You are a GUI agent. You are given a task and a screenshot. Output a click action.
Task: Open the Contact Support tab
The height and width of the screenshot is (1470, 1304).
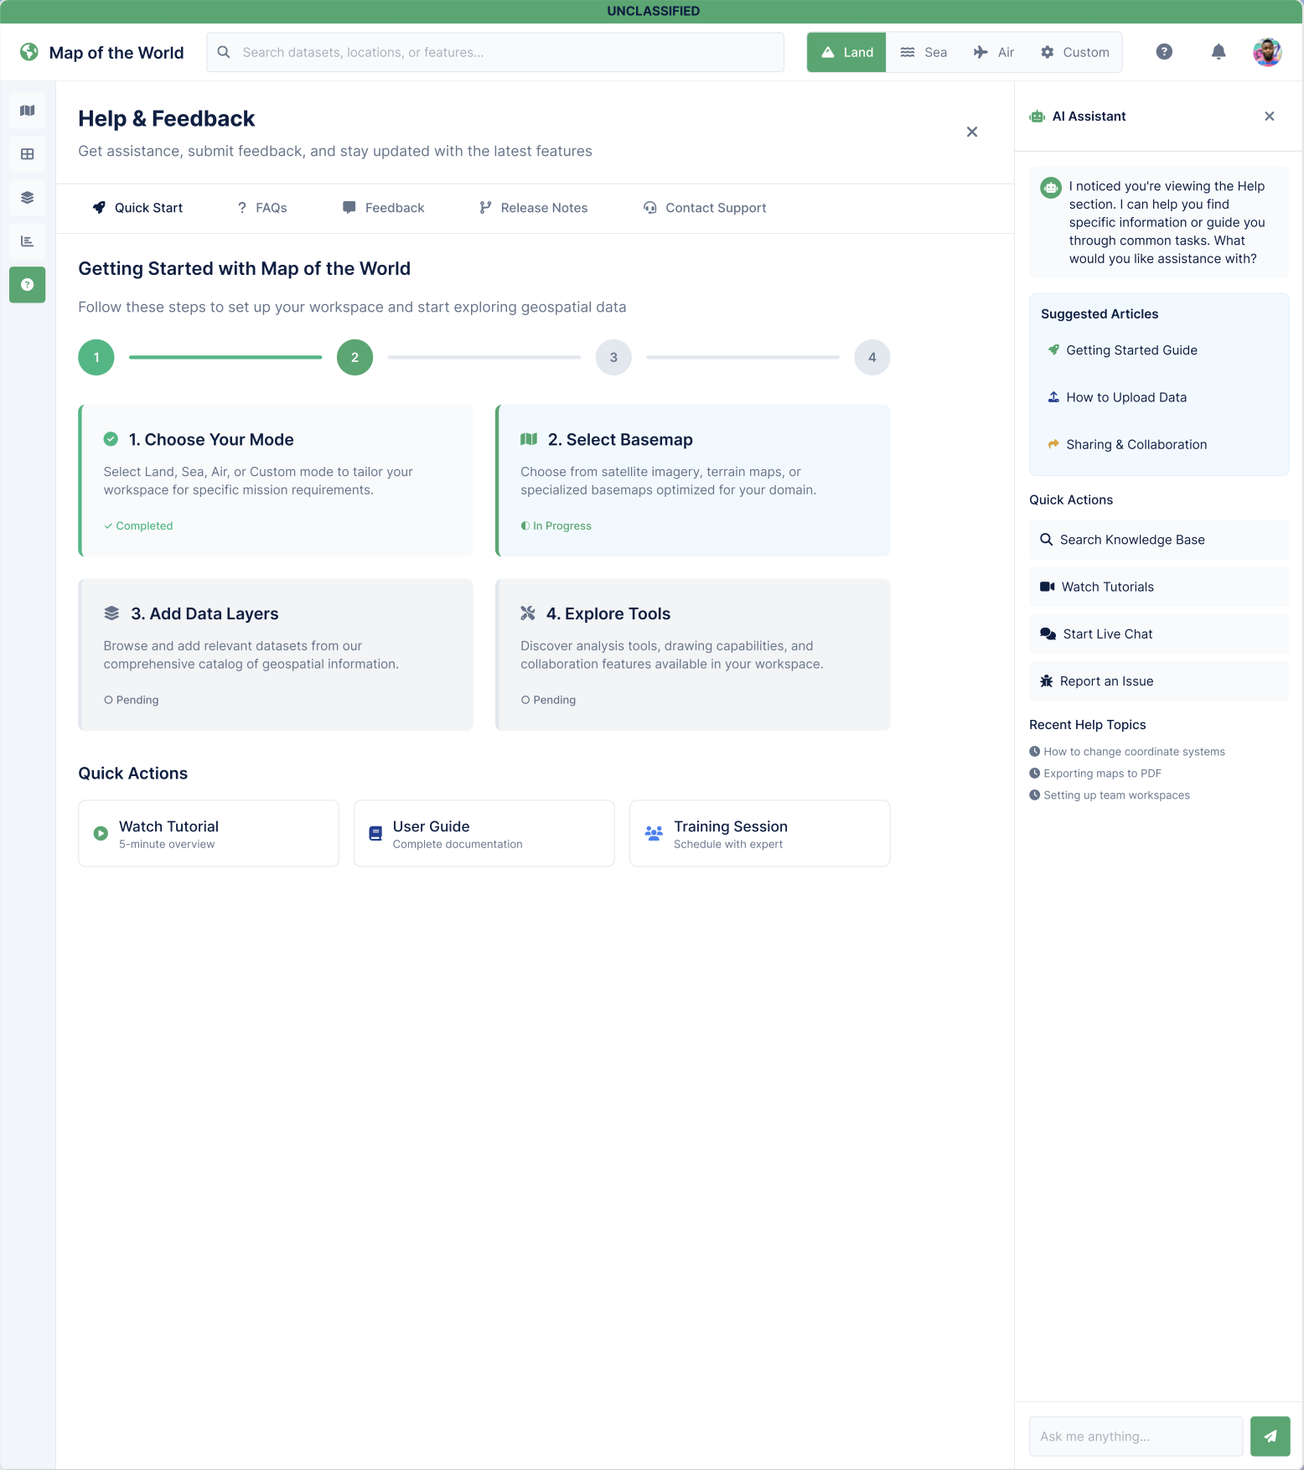pyautogui.click(x=705, y=208)
